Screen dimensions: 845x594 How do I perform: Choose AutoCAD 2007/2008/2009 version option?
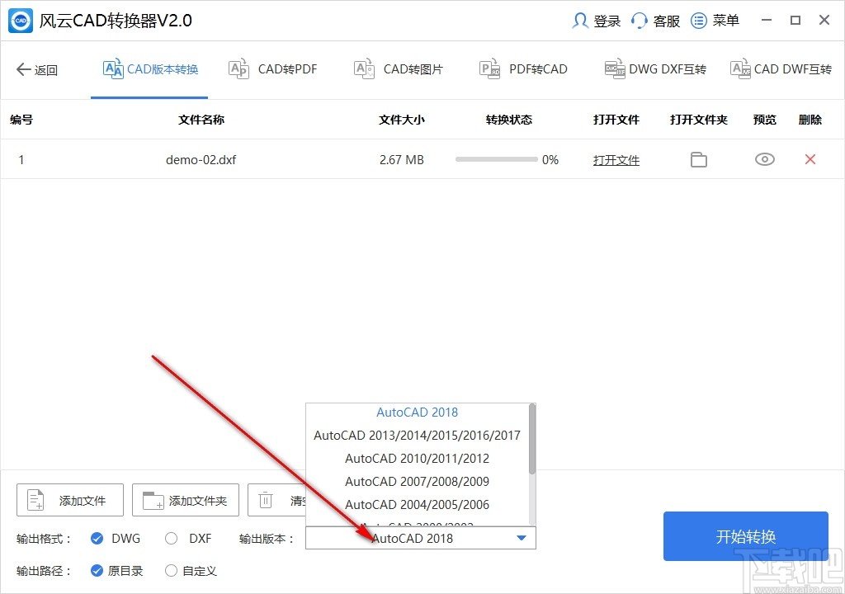[x=417, y=481]
